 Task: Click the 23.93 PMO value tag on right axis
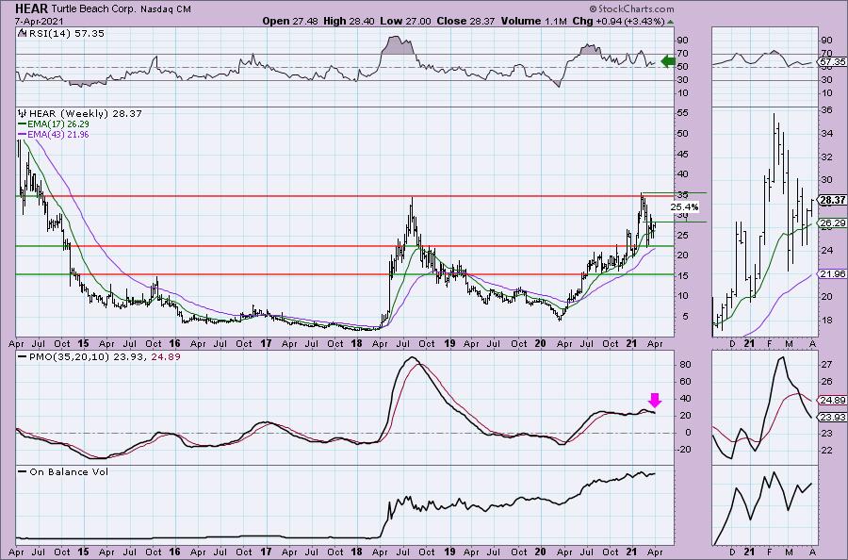(x=833, y=417)
